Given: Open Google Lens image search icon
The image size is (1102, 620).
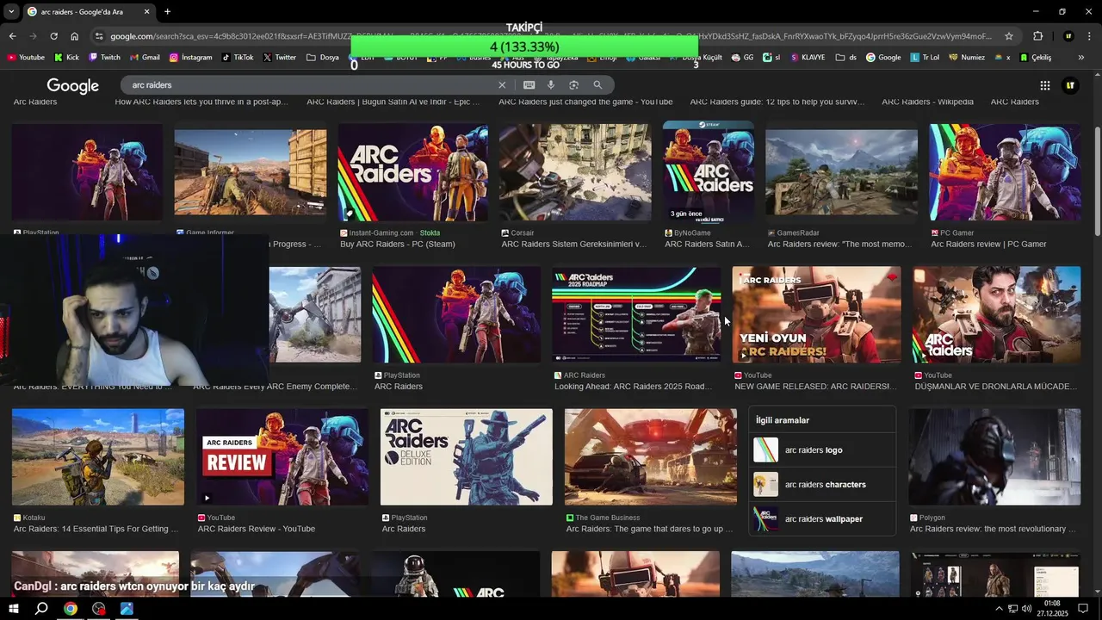Looking at the screenshot, I should [573, 85].
